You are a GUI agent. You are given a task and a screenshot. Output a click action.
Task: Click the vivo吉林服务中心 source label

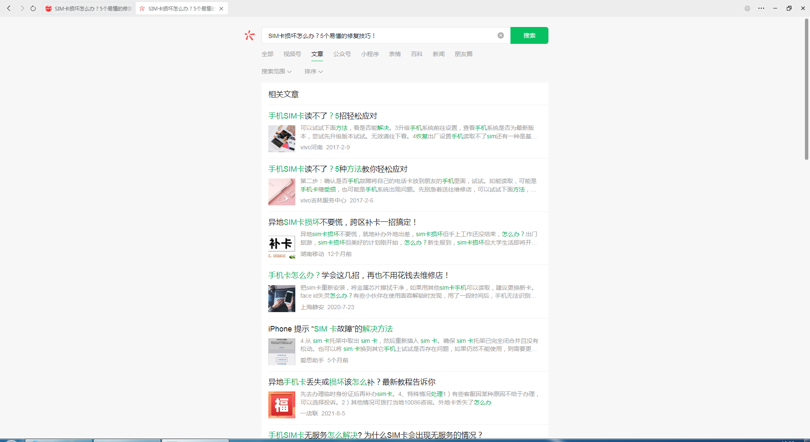tap(323, 200)
